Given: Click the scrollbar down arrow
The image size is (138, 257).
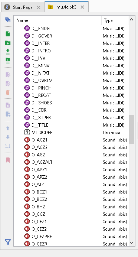Looking at the screenshot, I should coord(132,243).
